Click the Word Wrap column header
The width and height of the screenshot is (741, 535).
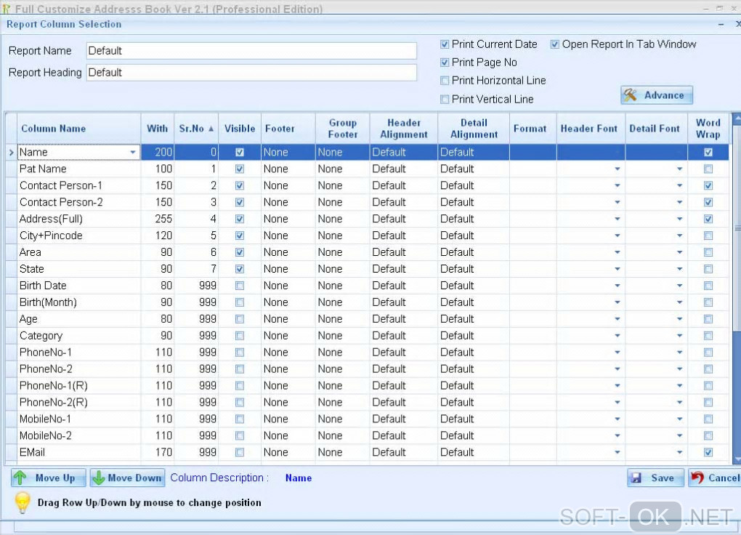point(708,129)
